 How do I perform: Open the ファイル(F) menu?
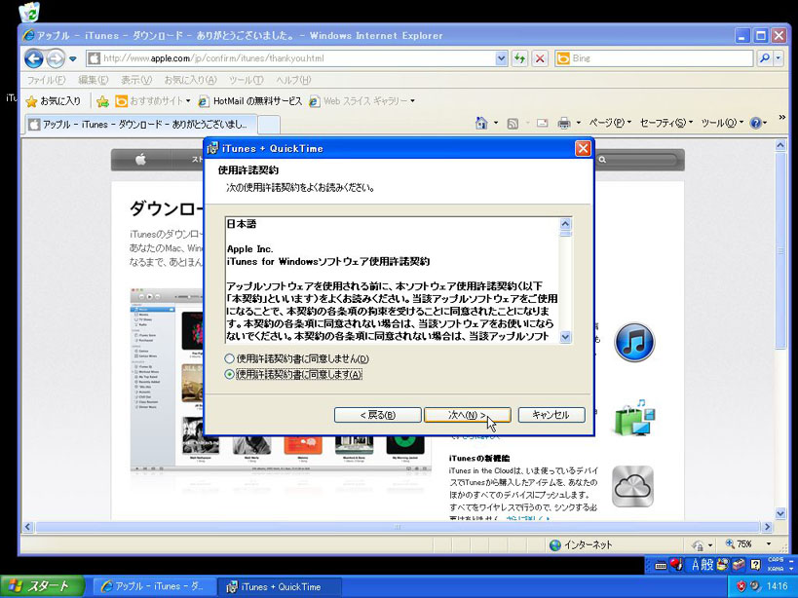[46, 80]
